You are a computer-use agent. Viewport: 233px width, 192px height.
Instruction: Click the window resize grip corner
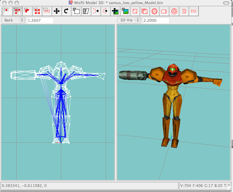click(230, 188)
